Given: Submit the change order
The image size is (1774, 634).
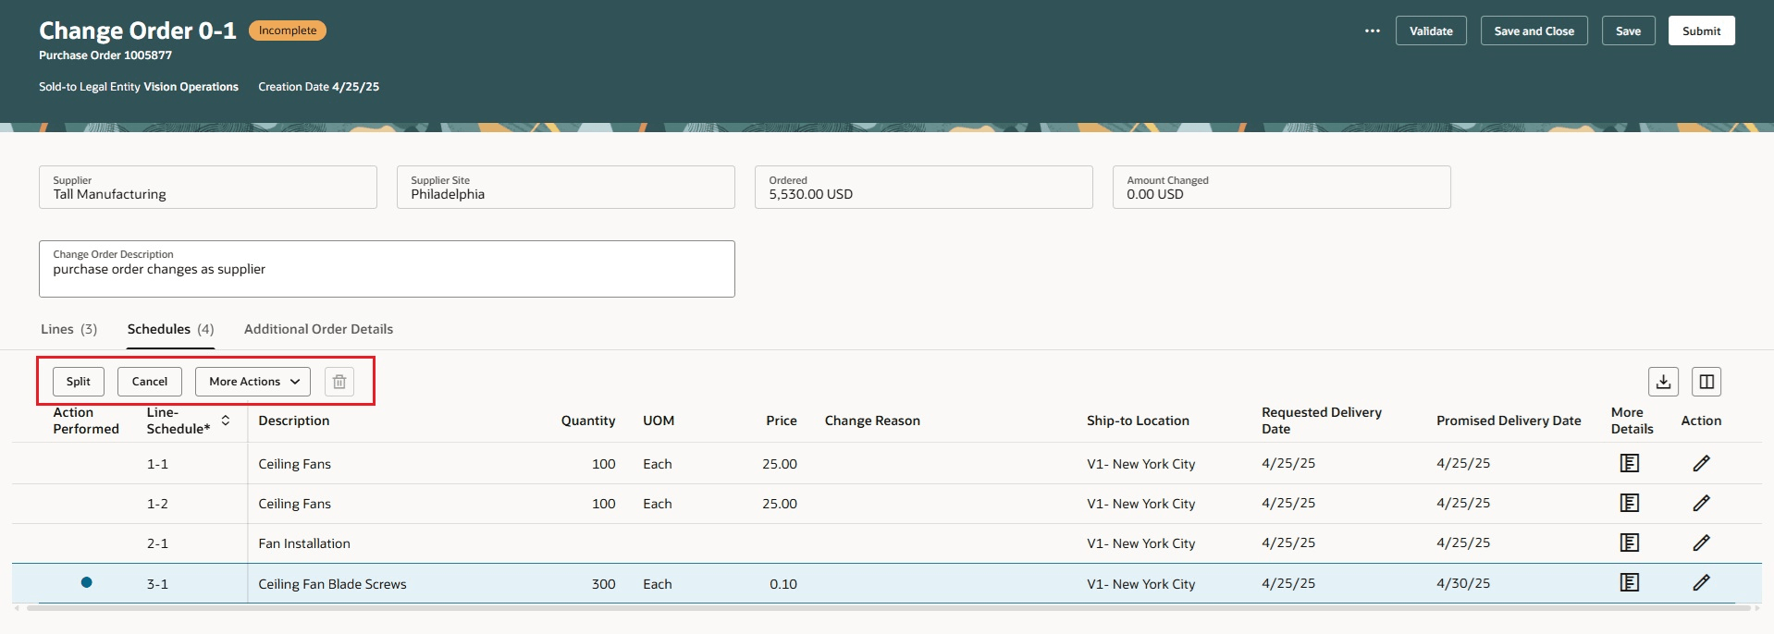Looking at the screenshot, I should coord(1701,30).
